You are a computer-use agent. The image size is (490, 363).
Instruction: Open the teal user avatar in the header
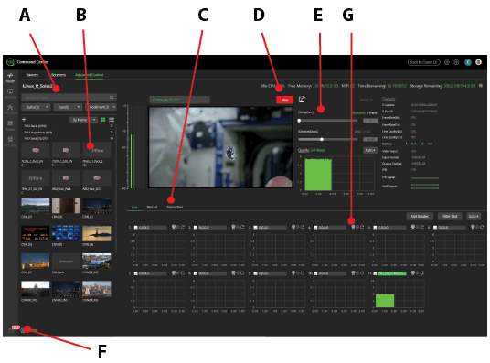[468, 62]
